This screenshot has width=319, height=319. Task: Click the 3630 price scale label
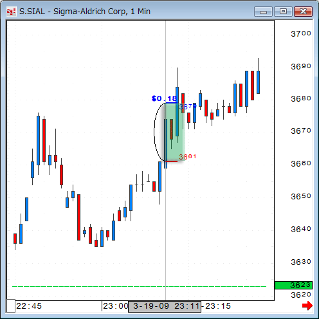click(x=301, y=262)
